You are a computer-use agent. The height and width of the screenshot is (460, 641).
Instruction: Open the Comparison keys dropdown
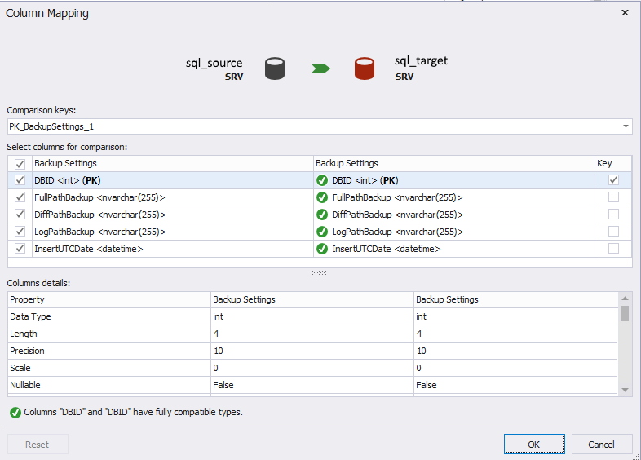tap(626, 126)
